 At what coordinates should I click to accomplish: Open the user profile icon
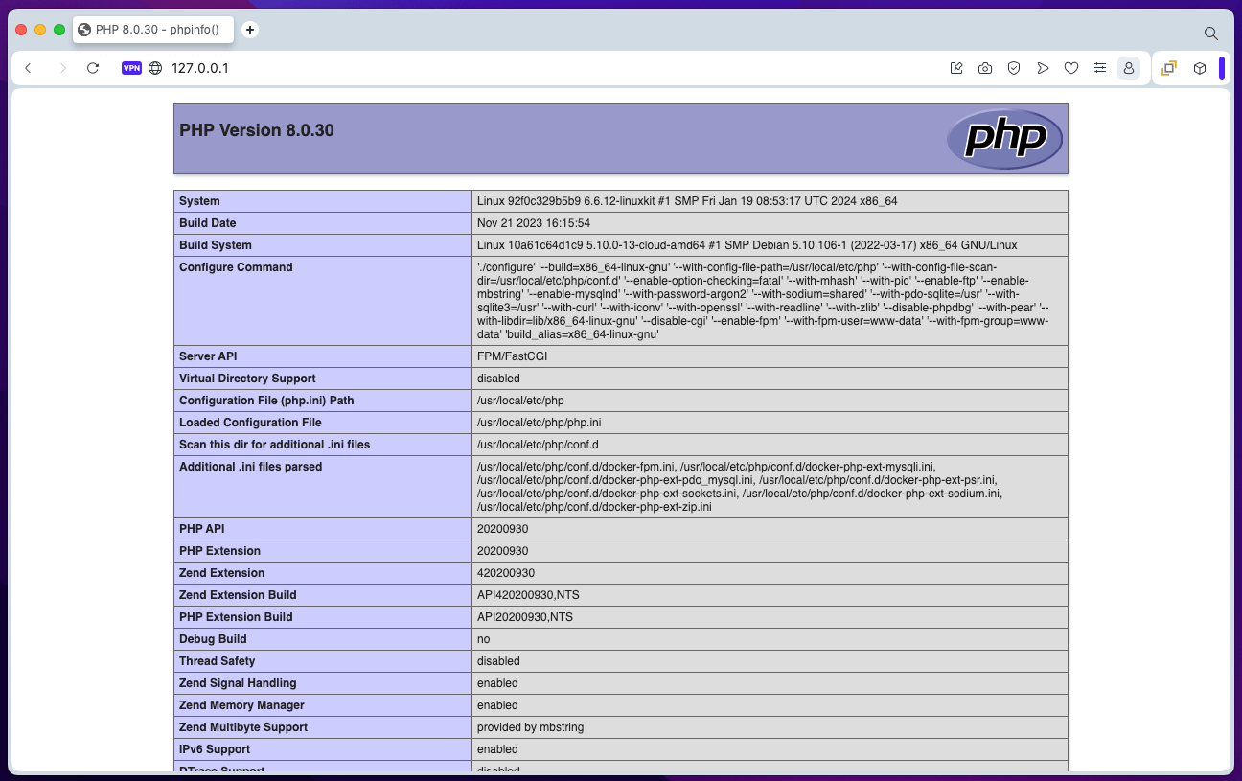pyautogui.click(x=1129, y=68)
